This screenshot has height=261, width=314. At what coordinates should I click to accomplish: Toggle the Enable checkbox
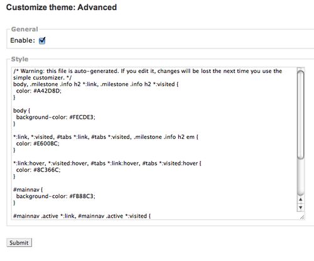coord(42,40)
